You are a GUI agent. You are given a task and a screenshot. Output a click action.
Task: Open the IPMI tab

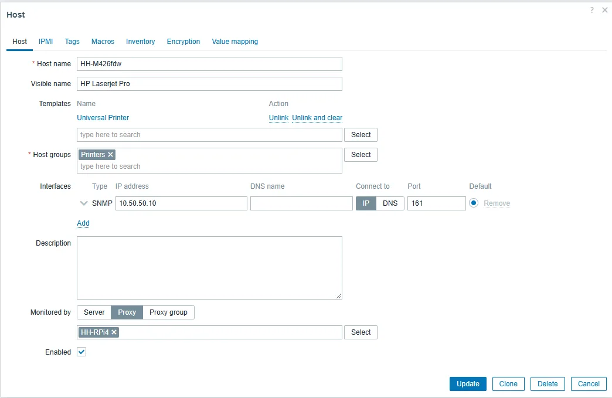(x=46, y=42)
